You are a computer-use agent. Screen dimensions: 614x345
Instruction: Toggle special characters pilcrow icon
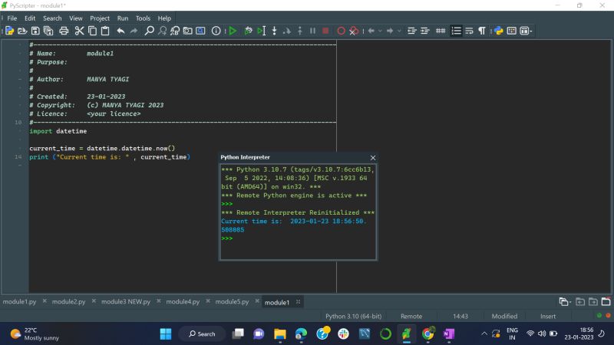pos(482,31)
